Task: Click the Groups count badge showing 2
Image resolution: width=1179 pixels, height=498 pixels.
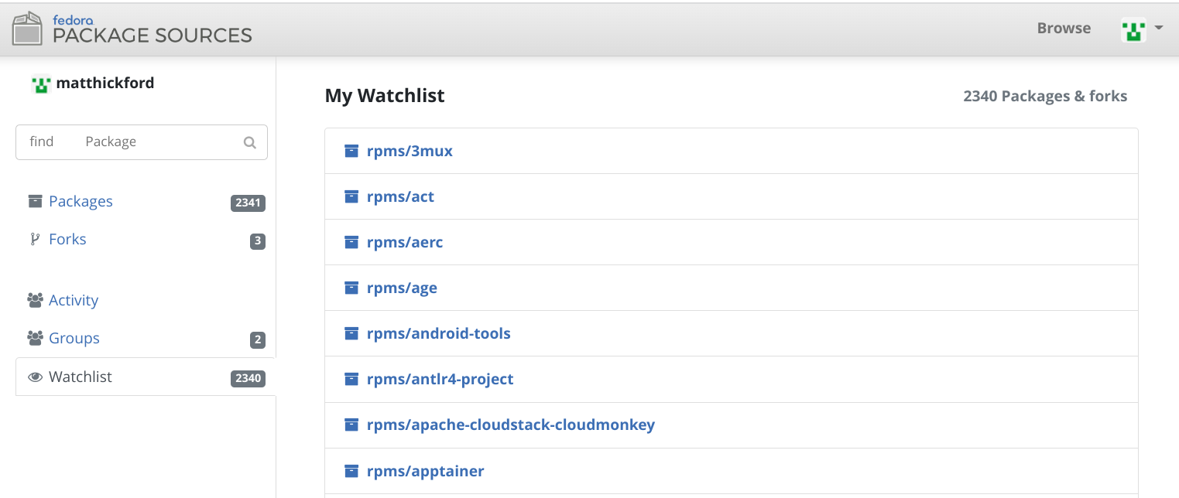Action: 258,339
